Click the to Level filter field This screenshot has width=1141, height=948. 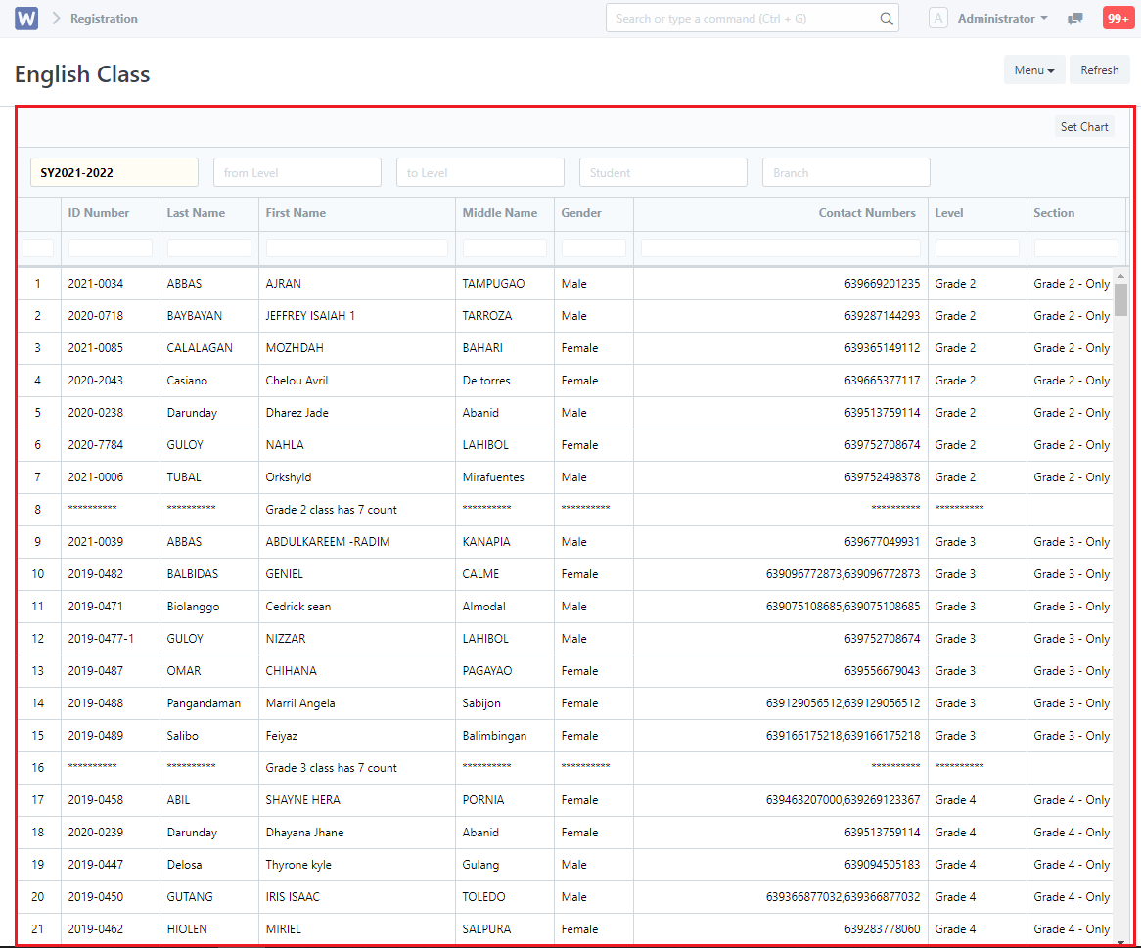coord(480,172)
